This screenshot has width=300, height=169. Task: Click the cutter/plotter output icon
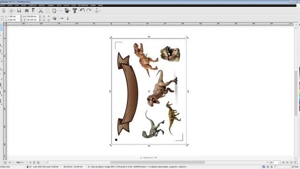[33, 10]
